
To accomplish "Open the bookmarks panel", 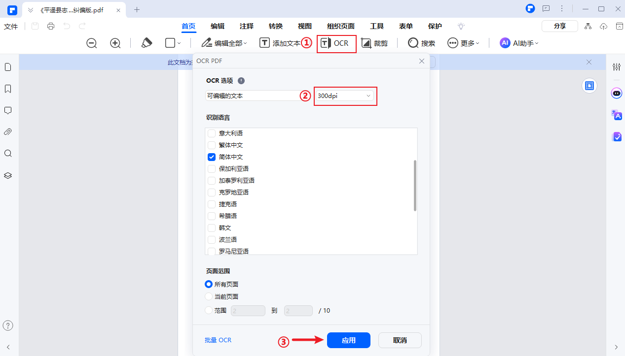I will pos(8,89).
